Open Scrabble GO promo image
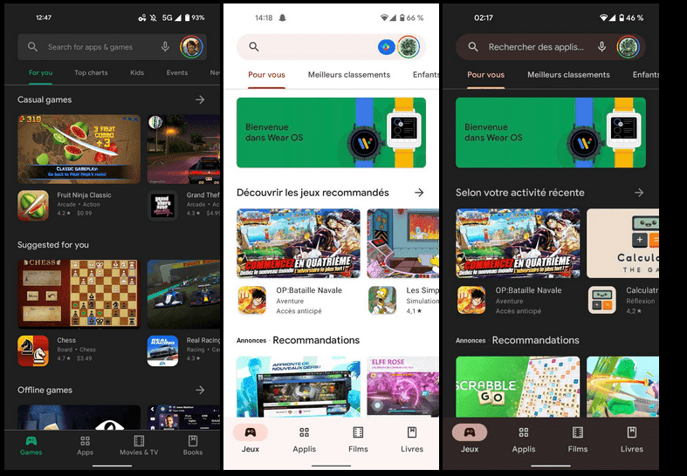687x476 pixels. [518, 387]
